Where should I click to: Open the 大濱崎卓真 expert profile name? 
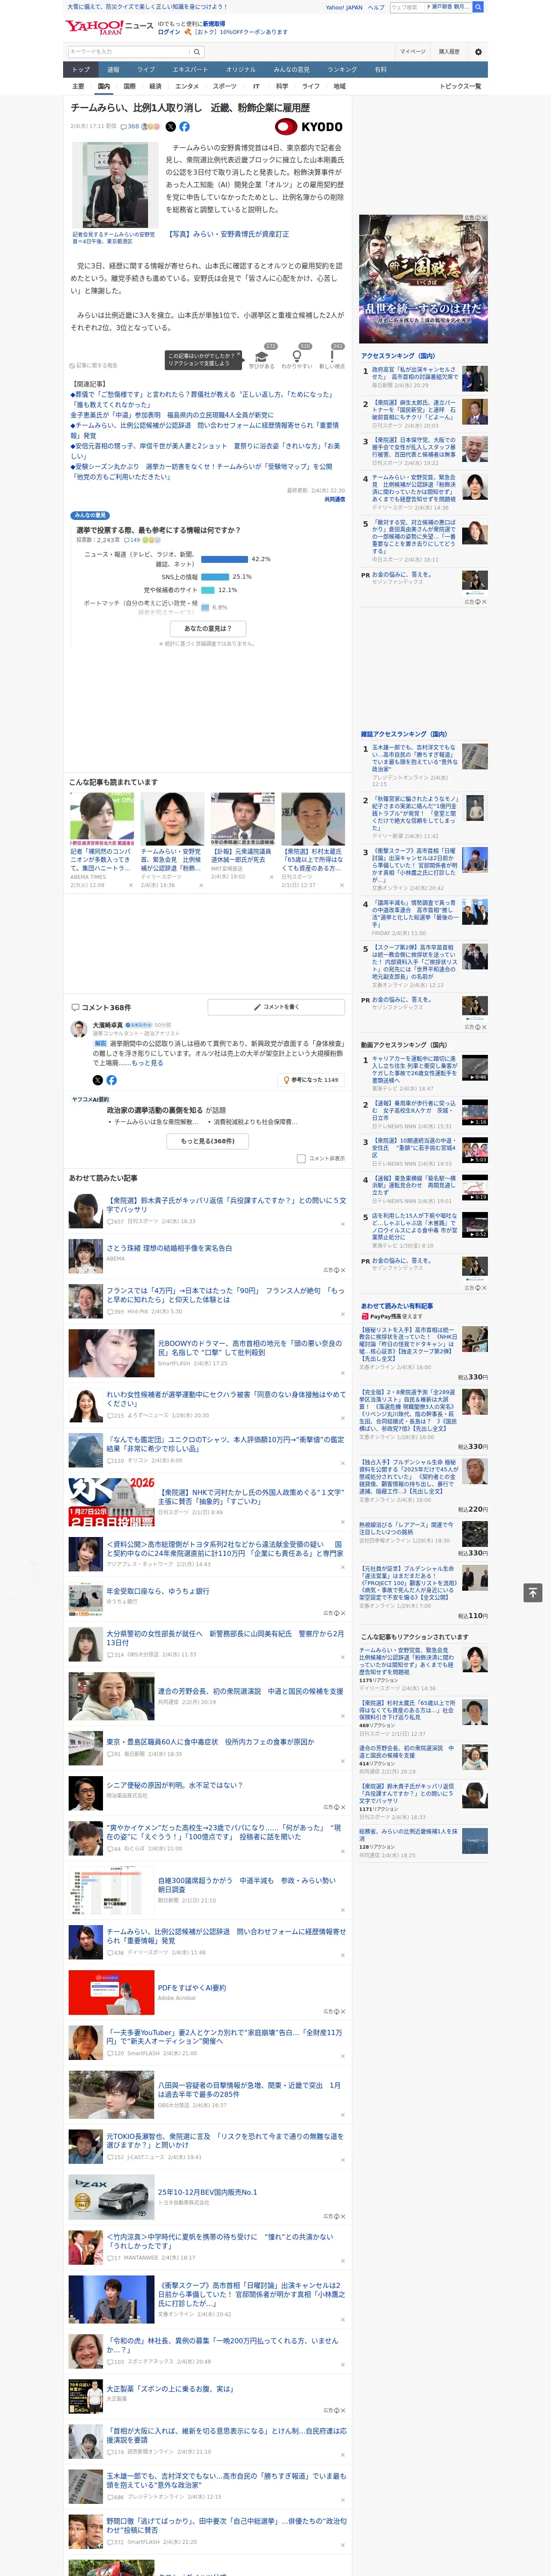point(108,1025)
